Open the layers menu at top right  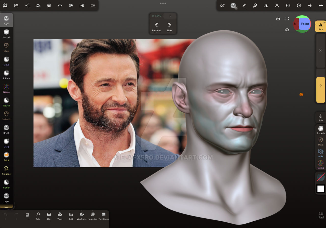pyautogui.click(x=288, y=5)
